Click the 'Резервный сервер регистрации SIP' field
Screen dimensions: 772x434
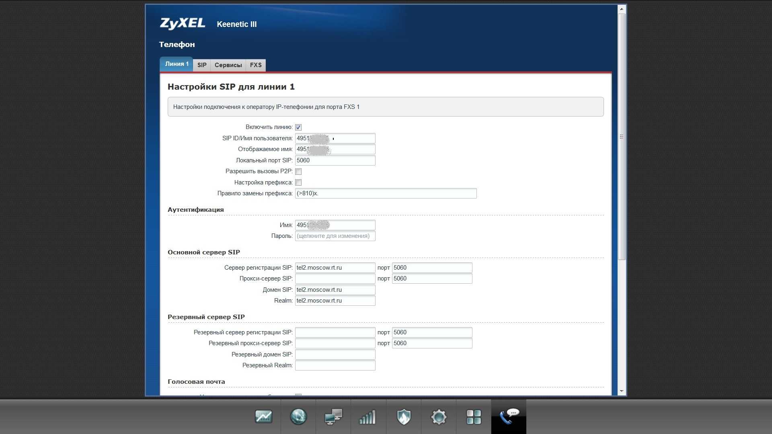[335, 332]
